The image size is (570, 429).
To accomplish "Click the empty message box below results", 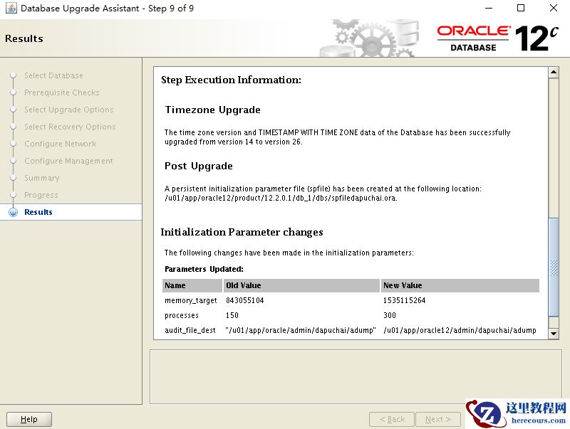I will click(x=356, y=377).
